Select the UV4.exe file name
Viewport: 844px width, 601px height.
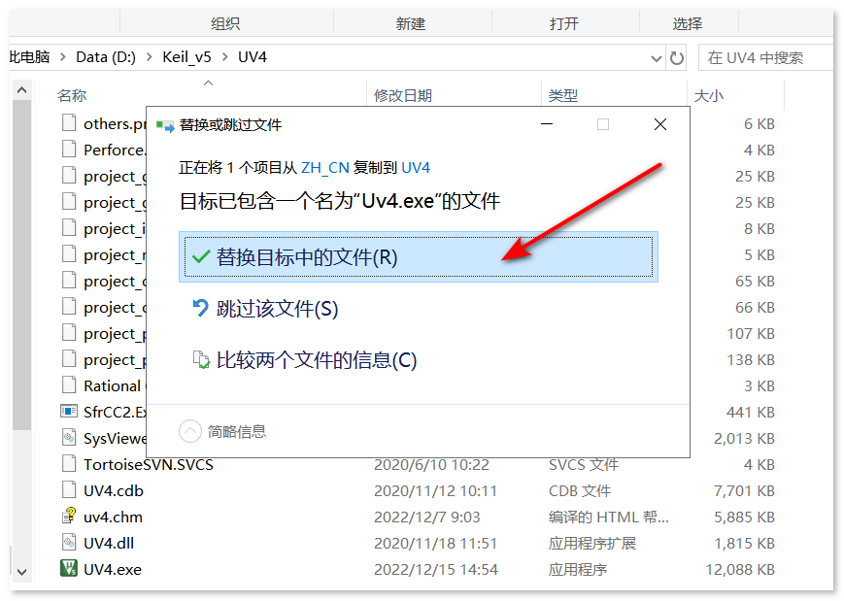[x=113, y=569]
